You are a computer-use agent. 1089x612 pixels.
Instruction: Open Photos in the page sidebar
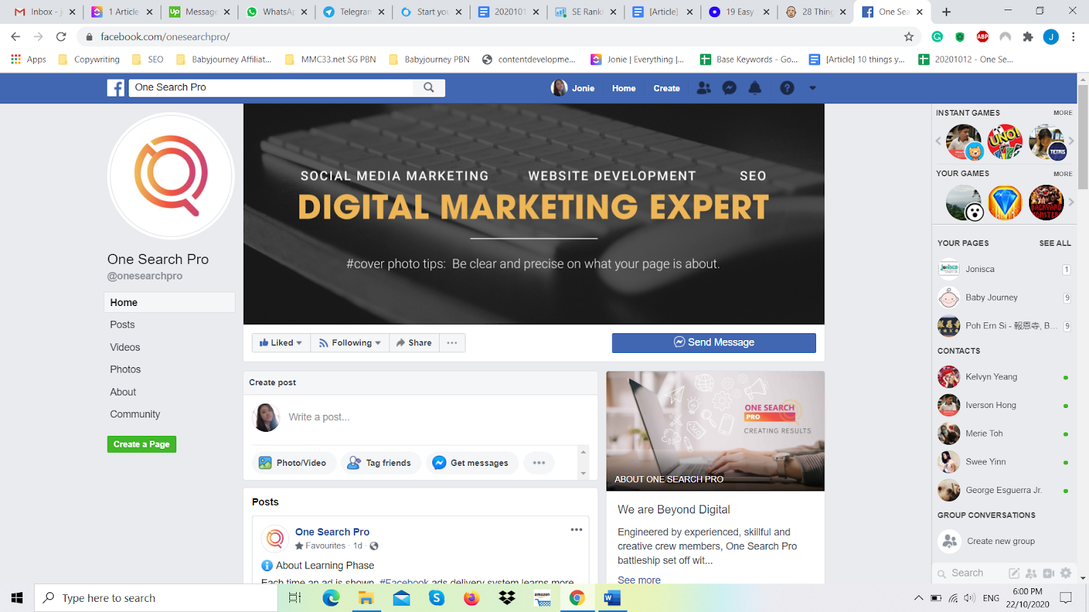tap(125, 370)
